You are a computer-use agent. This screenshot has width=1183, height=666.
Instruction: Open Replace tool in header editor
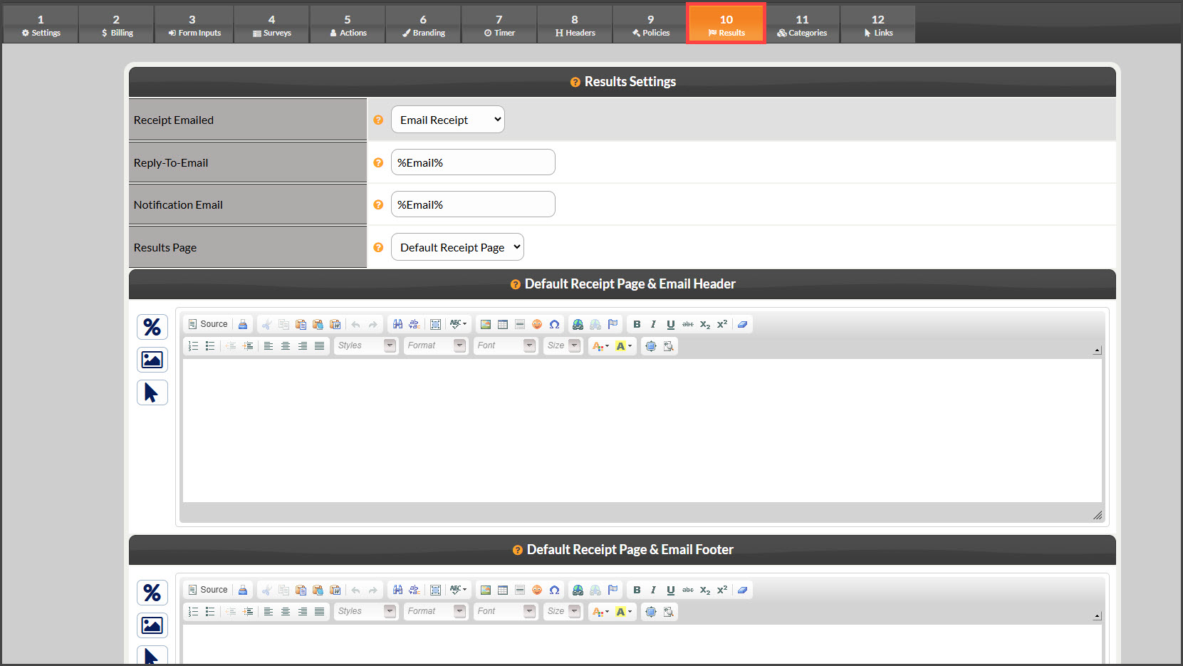point(415,324)
